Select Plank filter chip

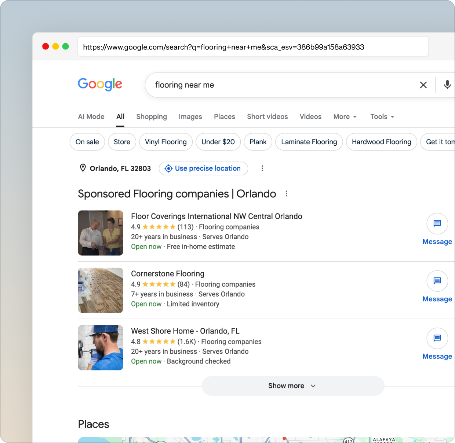coord(258,142)
